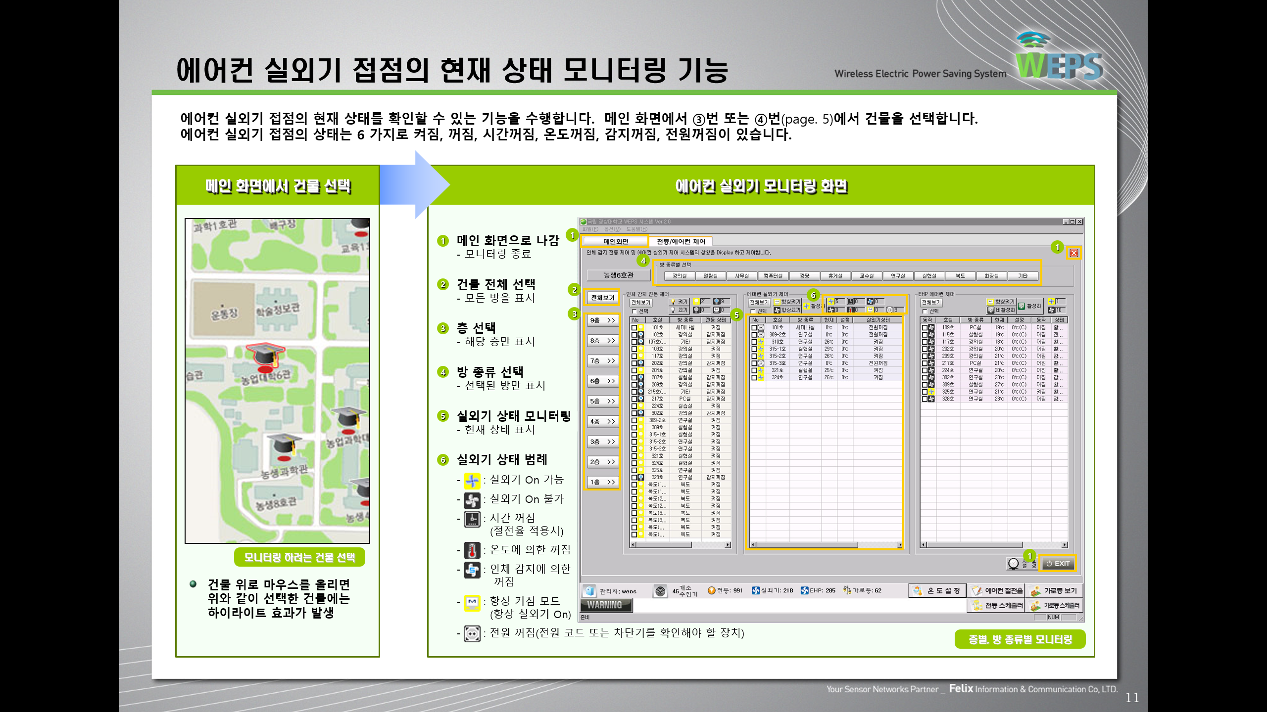The width and height of the screenshot is (1267, 712).
Task: Click the WARNING indicator panel
Action: click(x=605, y=605)
